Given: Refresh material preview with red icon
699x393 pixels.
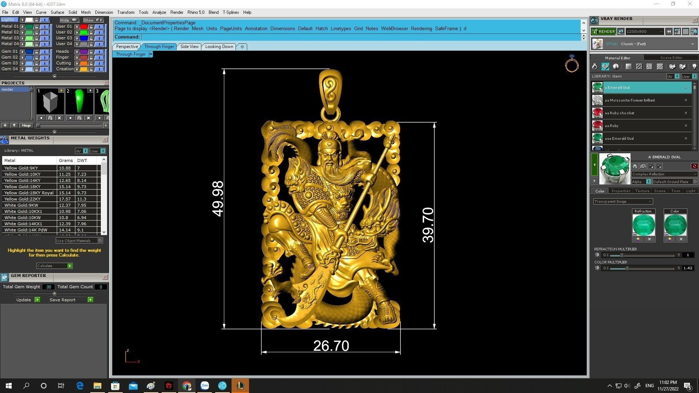Looking at the screenshot, I should click(695, 166).
